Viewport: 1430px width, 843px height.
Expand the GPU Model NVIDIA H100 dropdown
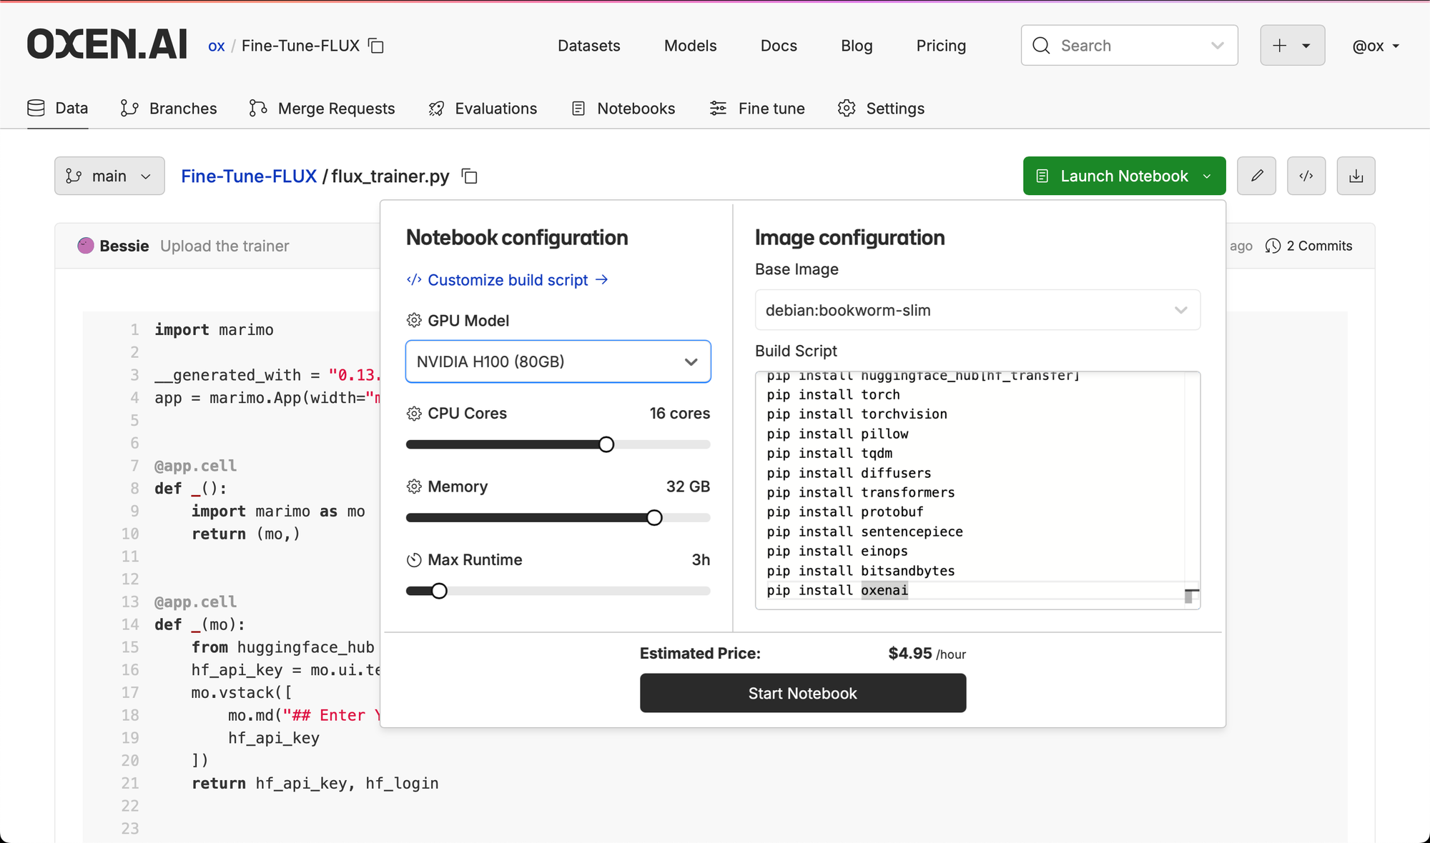[558, 361]
